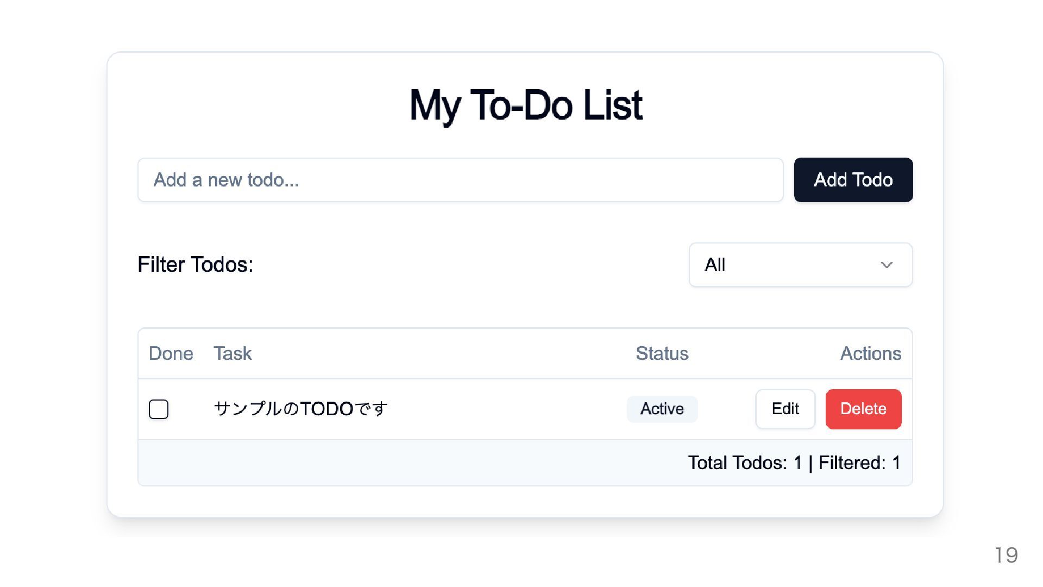
Task: Click the Add Todo button
Action: coord(853,180)
